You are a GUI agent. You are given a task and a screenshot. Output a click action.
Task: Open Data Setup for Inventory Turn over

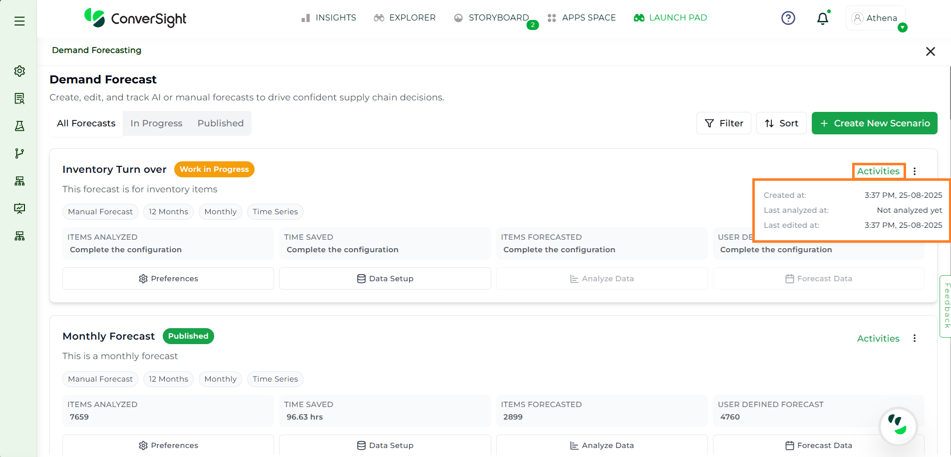(x=385, y=279)
